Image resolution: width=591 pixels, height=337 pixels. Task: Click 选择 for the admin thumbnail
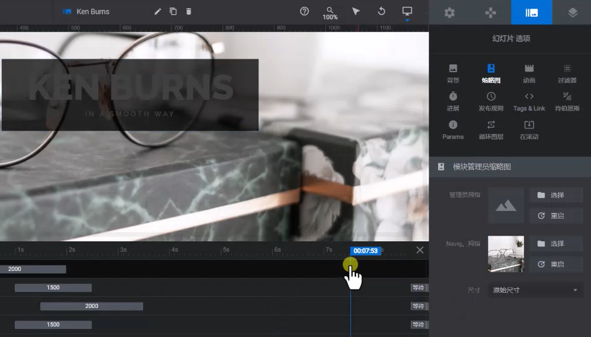pos(556,195)
